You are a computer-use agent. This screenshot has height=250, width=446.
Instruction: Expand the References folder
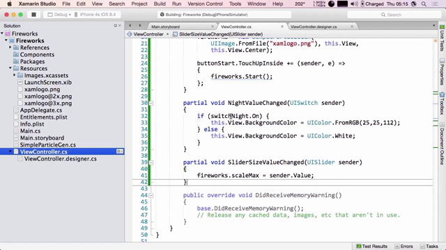tap(10, 47)
